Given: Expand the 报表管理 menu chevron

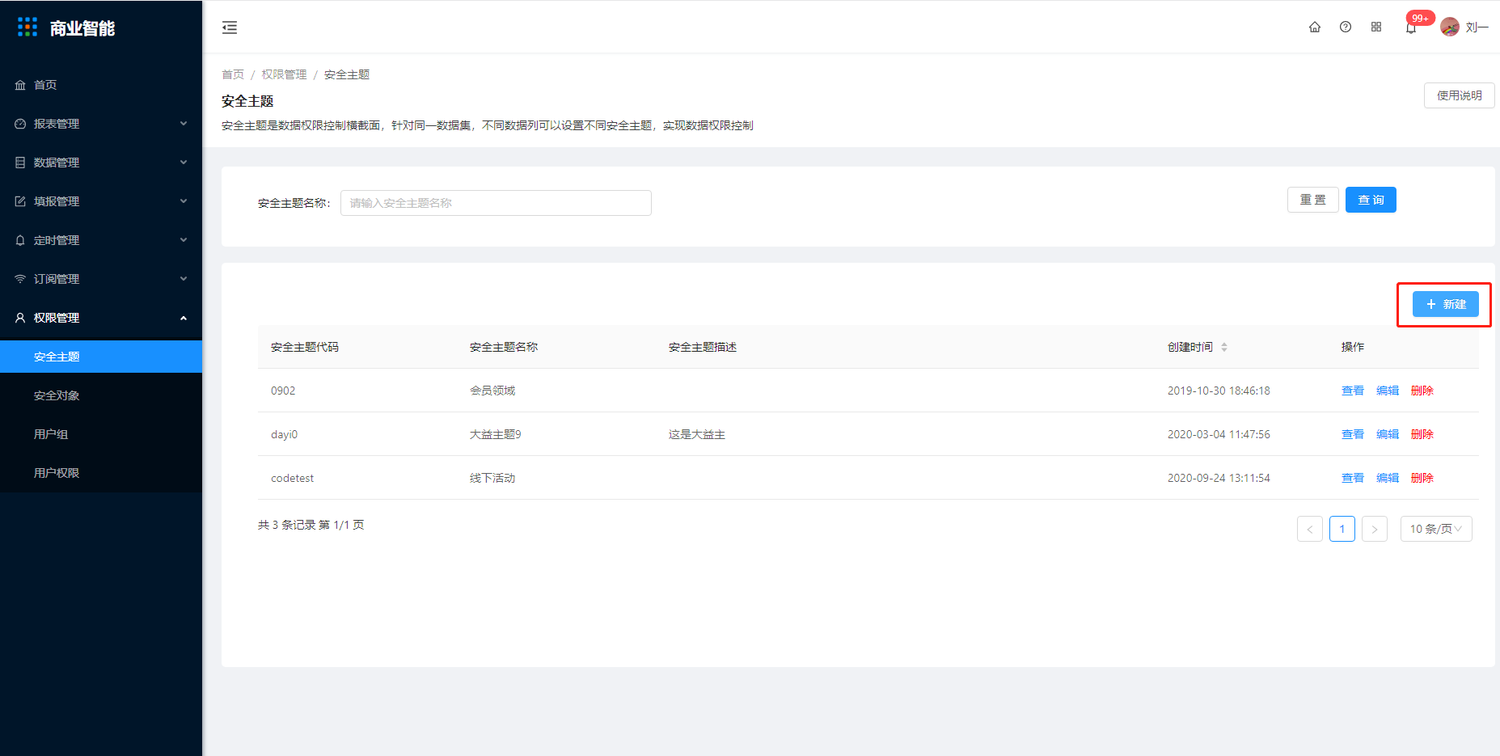Looking at the screenshot, I should pos(184,124).
